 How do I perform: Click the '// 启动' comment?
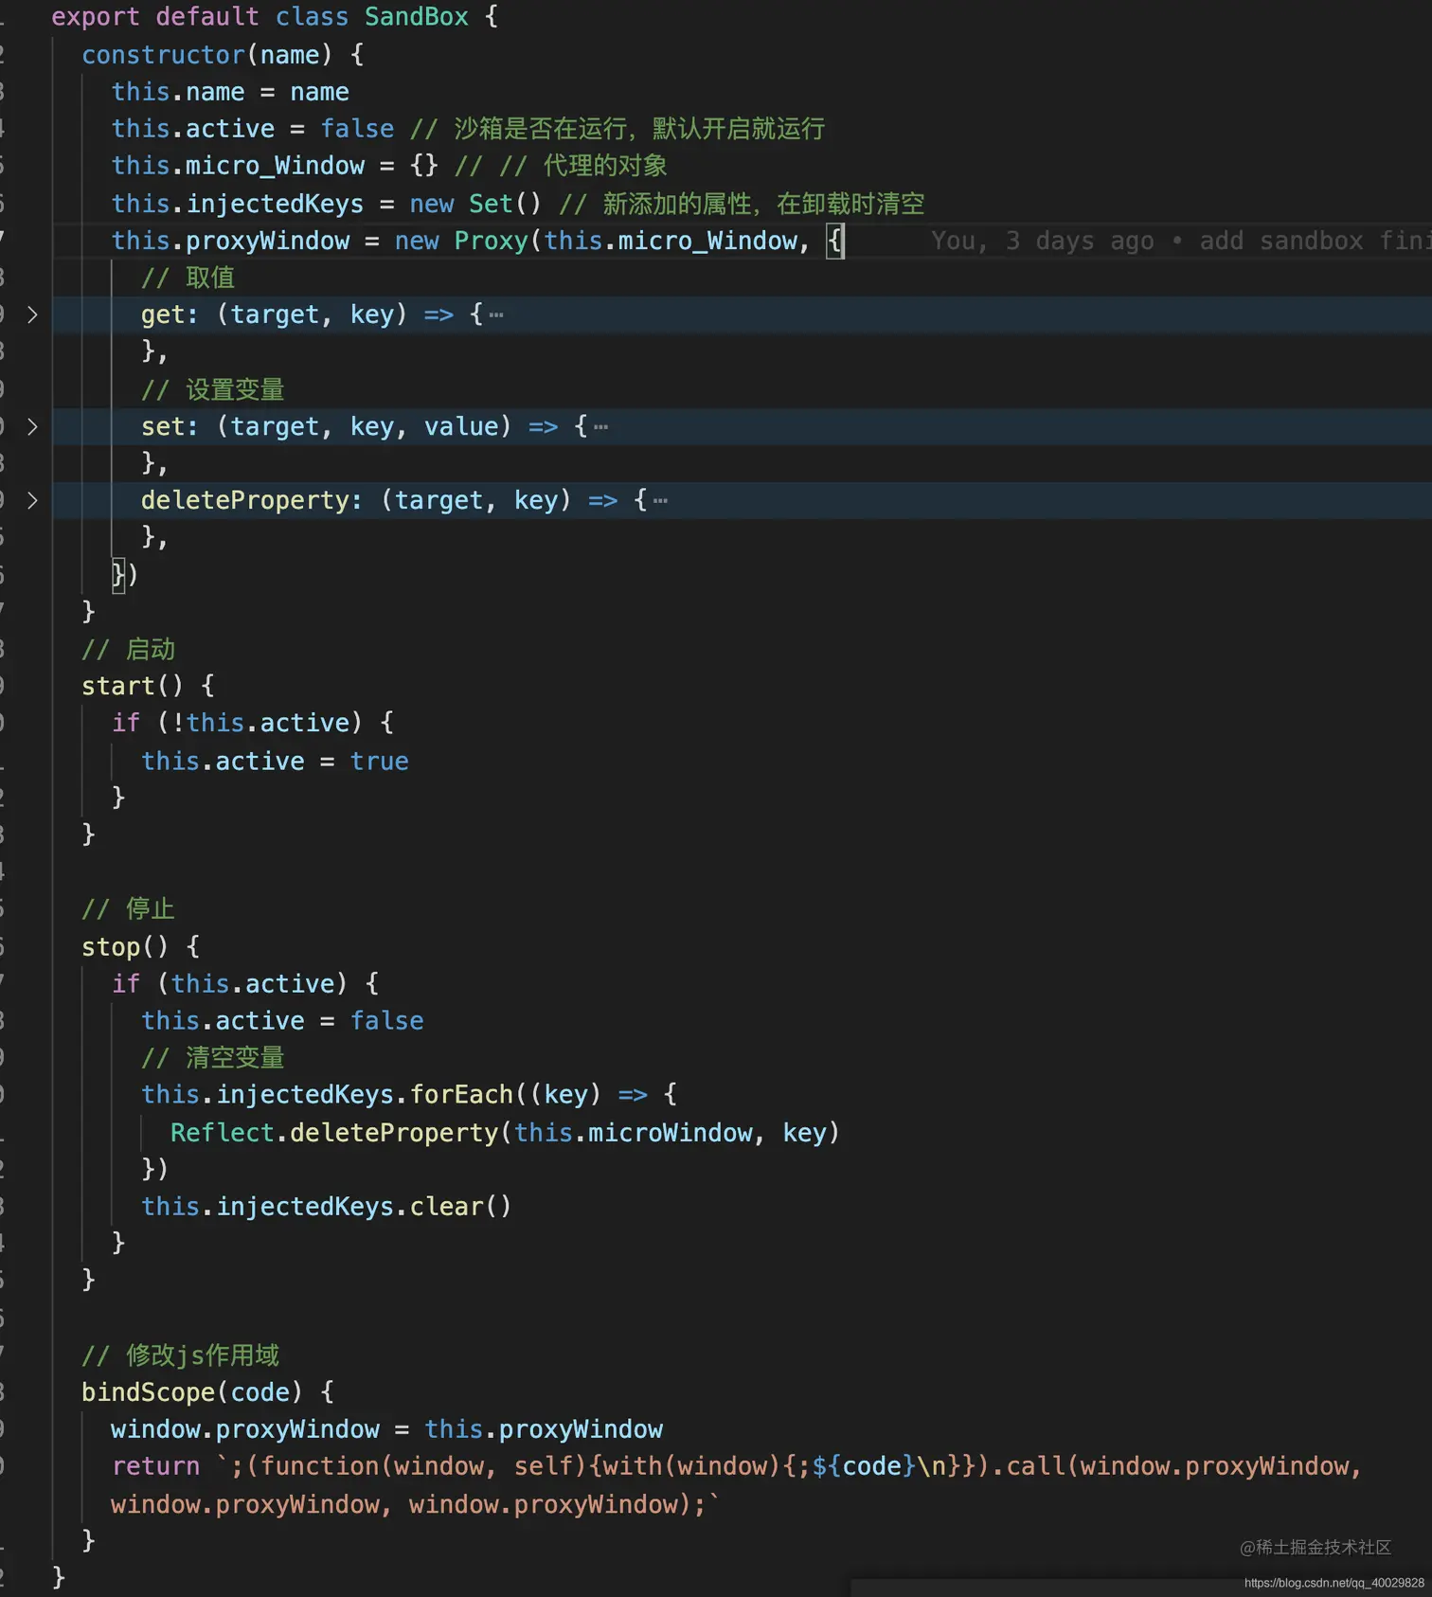(x=129, y=649)
